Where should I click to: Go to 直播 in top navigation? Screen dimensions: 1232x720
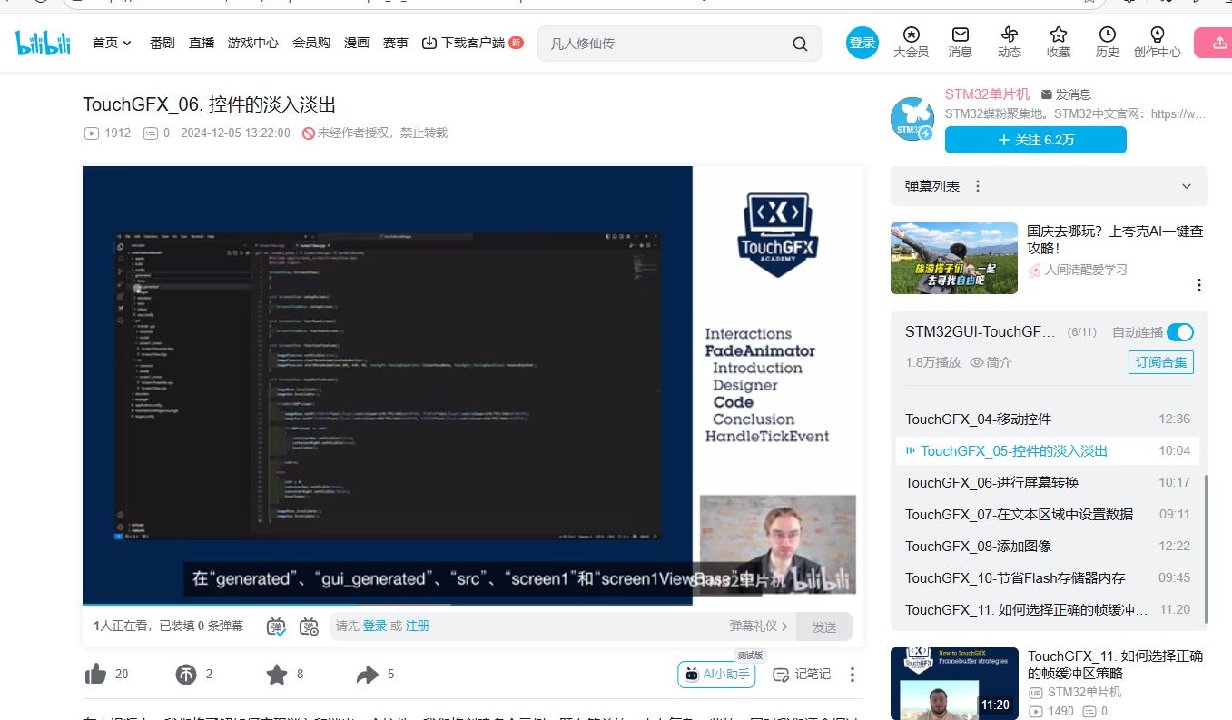tap(202, 43)
